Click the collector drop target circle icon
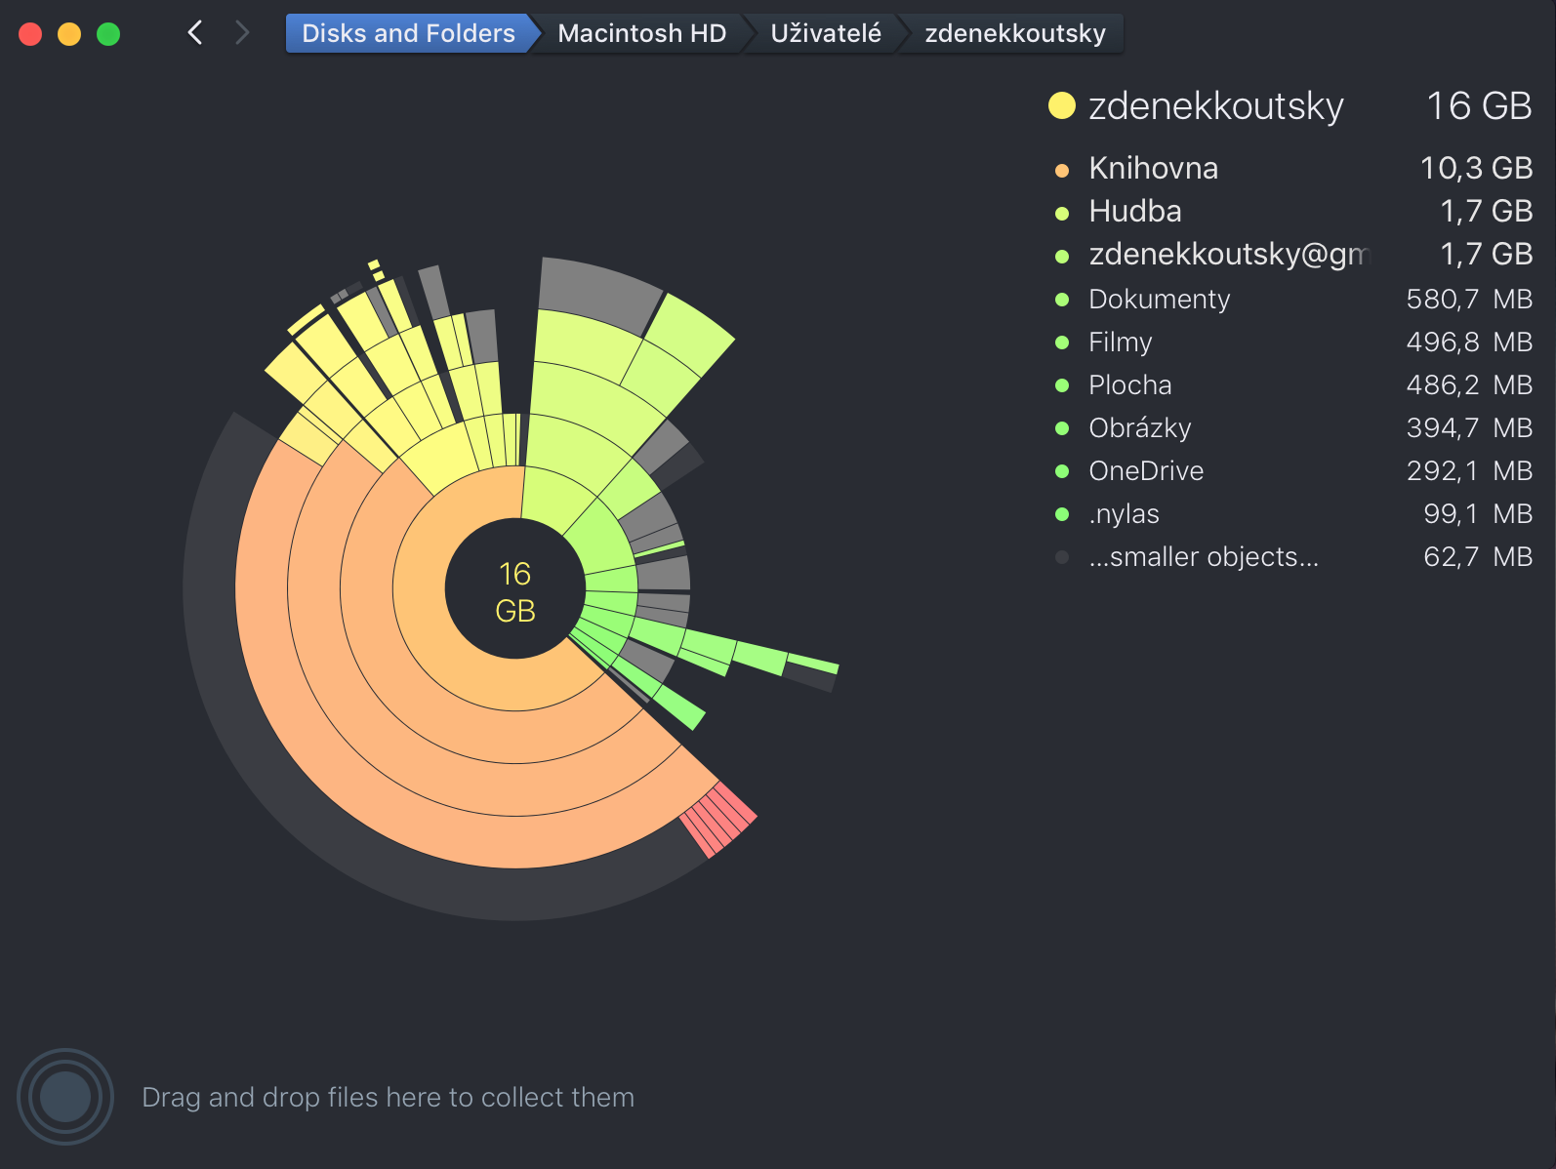This screenshot has height=1169, width=1556. coord(65,1097)
